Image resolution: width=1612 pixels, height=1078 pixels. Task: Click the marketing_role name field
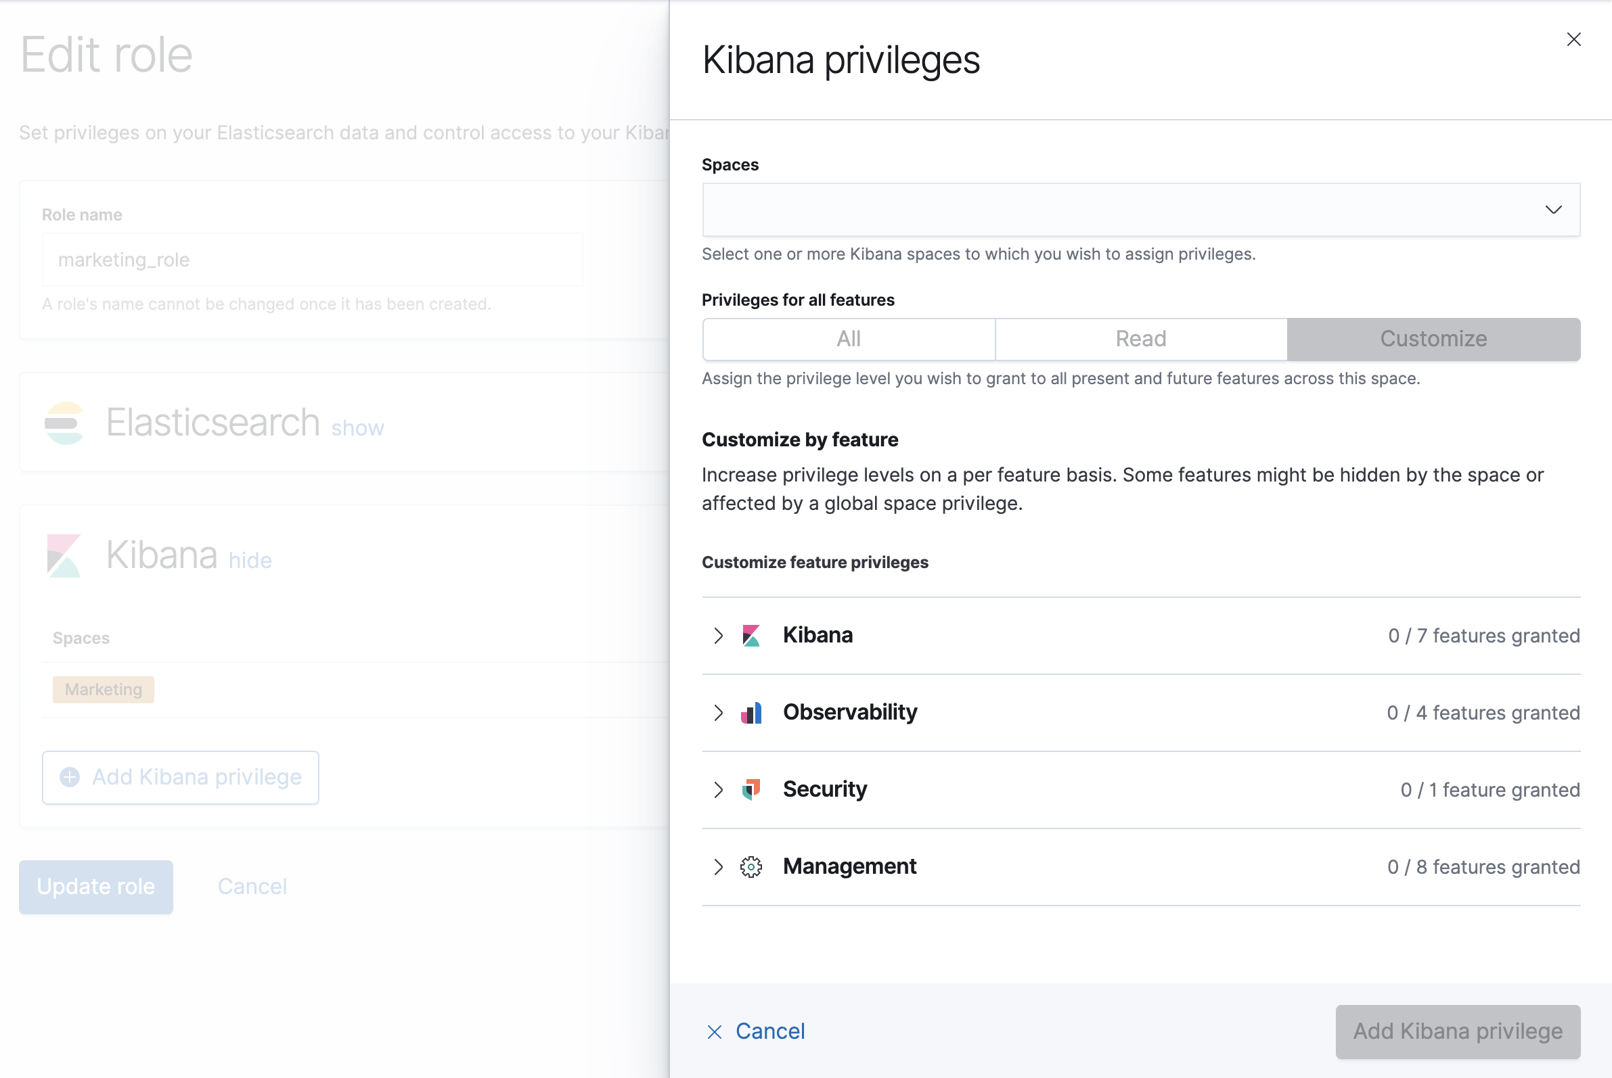[x=312, y=259]
